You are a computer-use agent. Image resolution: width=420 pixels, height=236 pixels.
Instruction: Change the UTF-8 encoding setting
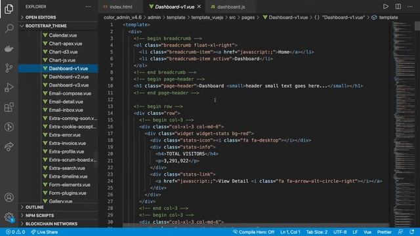coord(340,232)
